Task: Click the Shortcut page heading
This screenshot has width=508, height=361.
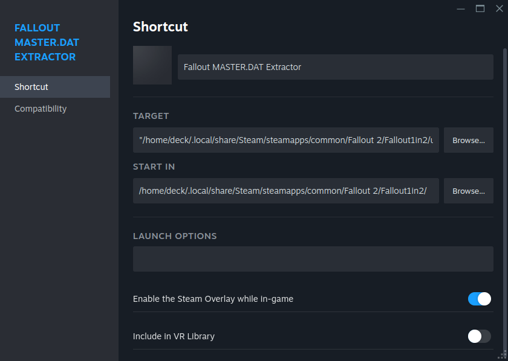Action: [x=160, y=27]
